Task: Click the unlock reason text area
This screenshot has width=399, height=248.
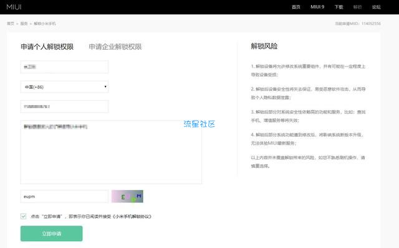Action: tap(111, 152)
